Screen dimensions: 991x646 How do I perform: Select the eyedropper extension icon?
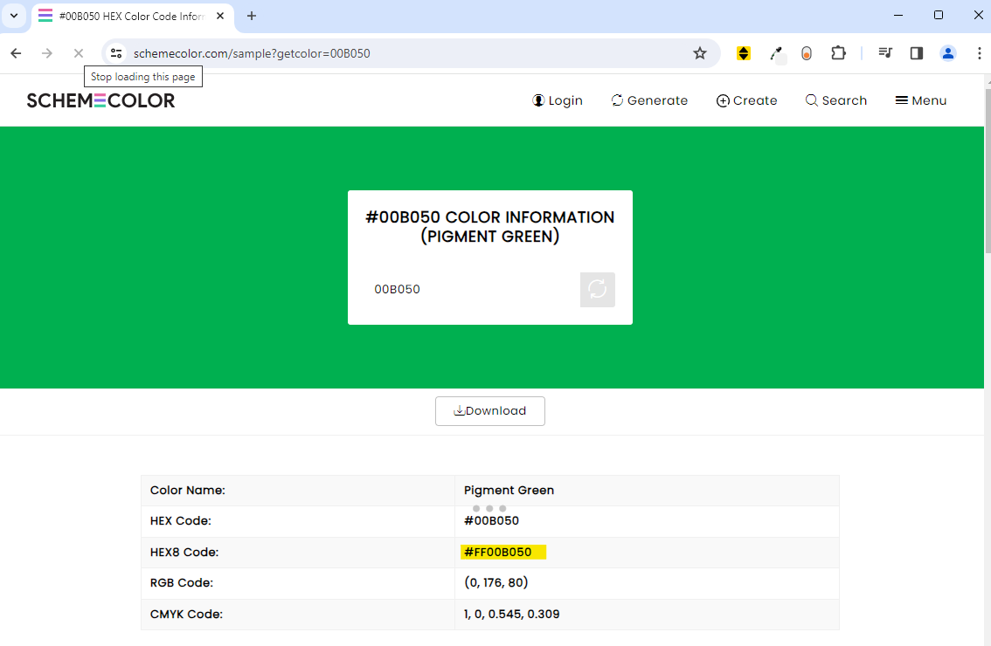(778, 53)
